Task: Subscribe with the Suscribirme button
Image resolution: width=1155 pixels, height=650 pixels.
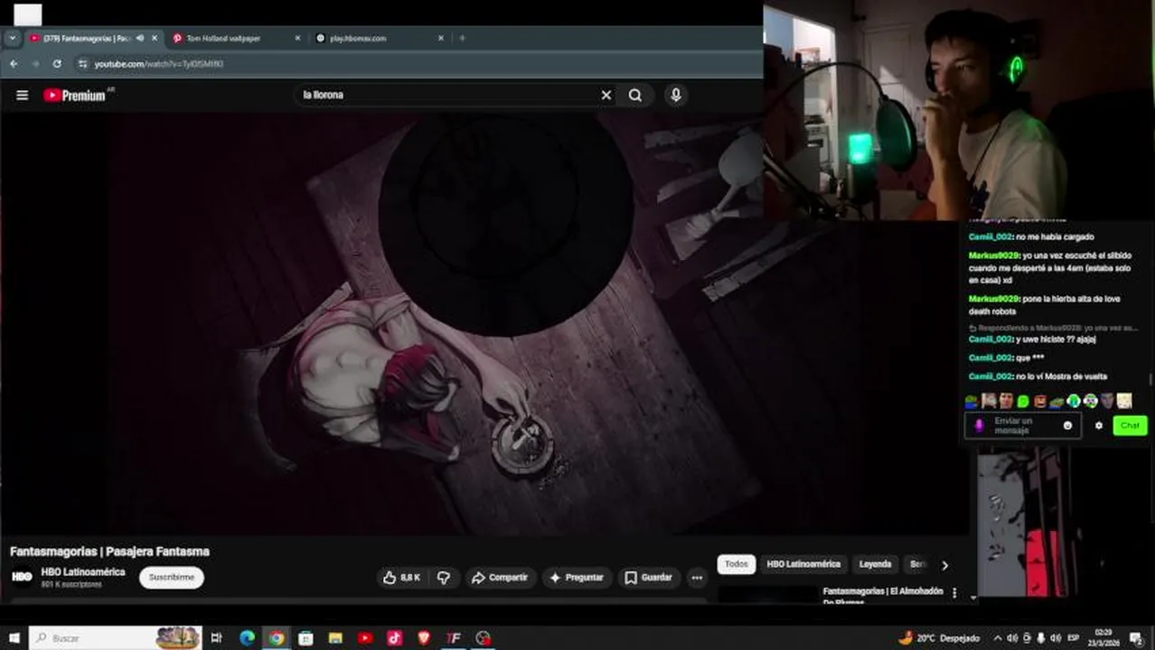Action: point(172,578)
